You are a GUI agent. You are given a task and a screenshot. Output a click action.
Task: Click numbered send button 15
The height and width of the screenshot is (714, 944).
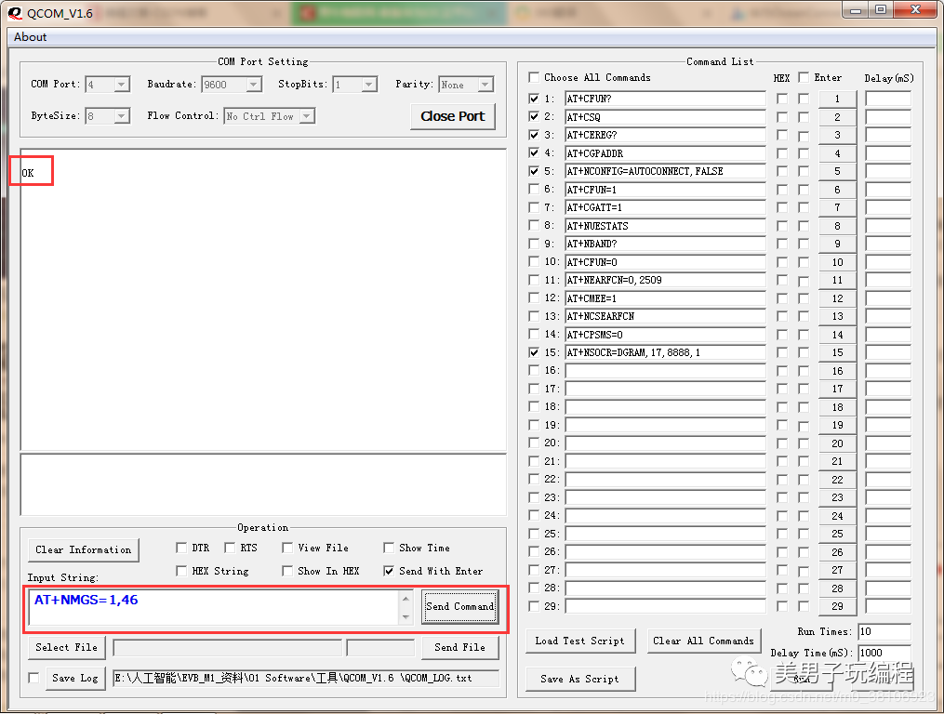(x=837, y=352)
